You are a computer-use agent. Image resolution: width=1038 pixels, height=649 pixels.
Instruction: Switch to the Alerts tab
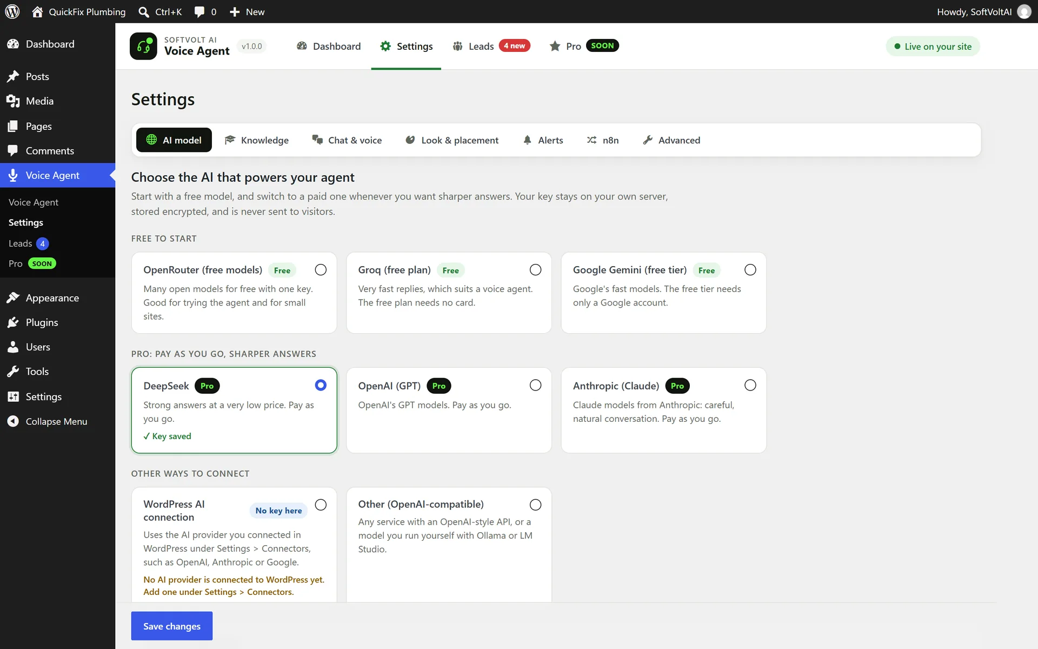pos(543,140)
